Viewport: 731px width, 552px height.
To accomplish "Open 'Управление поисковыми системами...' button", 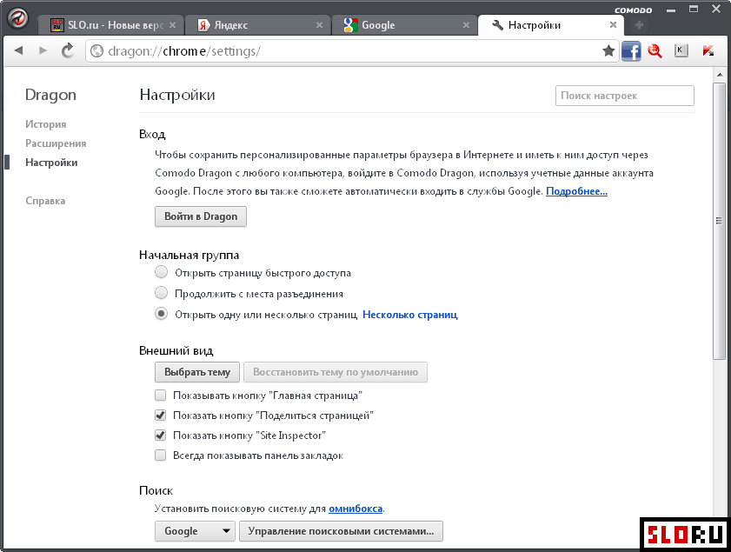I will point(341,531).
